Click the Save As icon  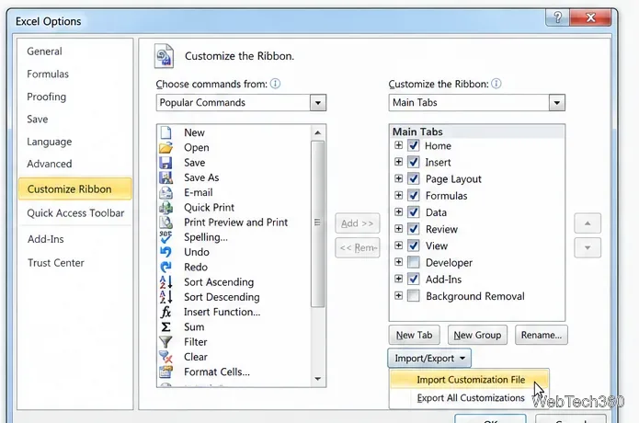[165, 177]
